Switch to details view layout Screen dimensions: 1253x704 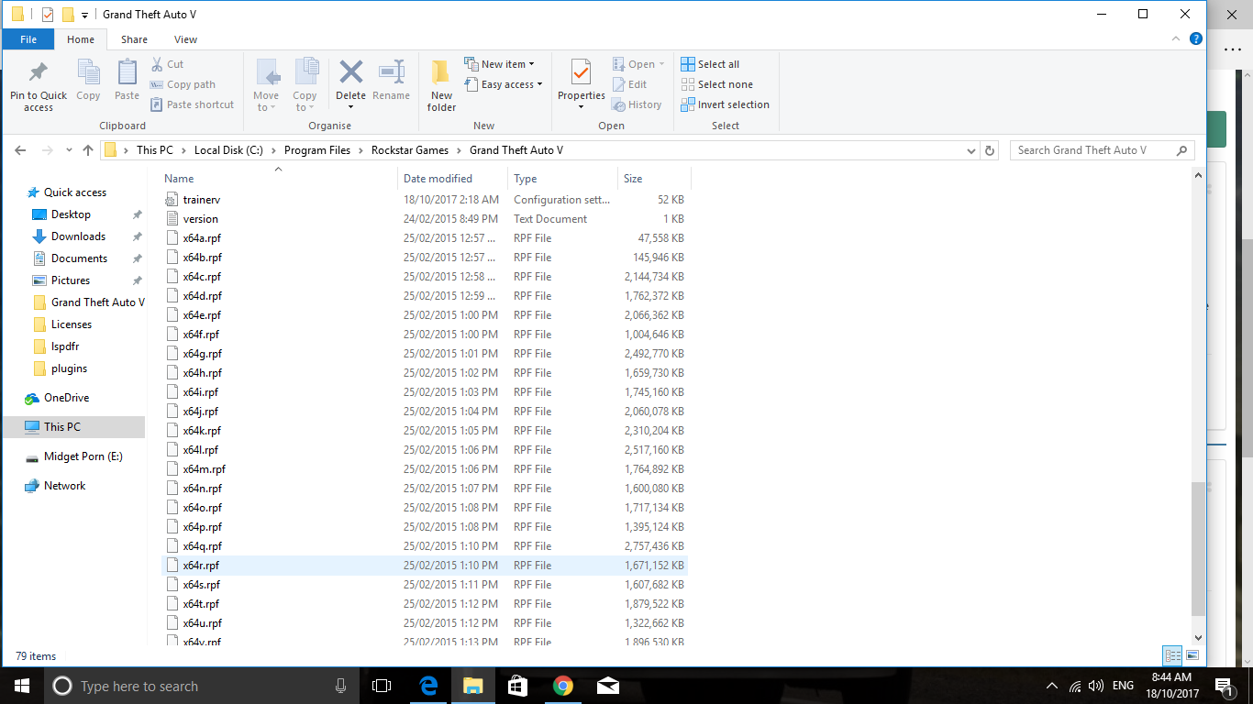(1172, 655)
